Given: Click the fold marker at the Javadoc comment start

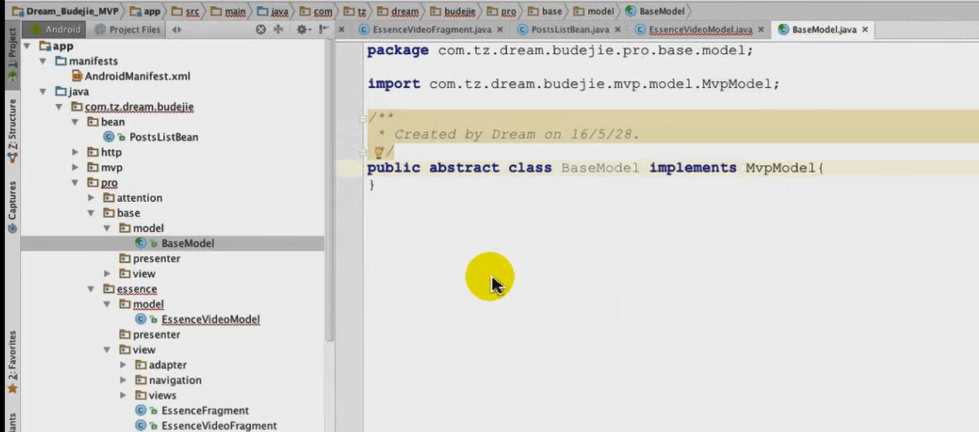Looking at the screenshot, I should (363, 119).
